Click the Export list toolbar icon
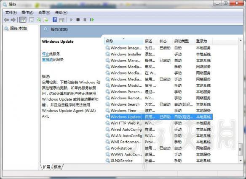 point(45,20)
